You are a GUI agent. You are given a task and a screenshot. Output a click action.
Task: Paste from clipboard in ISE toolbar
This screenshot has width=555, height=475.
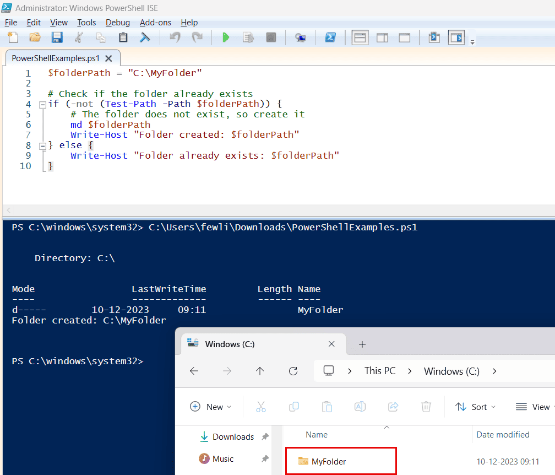tap(123, 37)
